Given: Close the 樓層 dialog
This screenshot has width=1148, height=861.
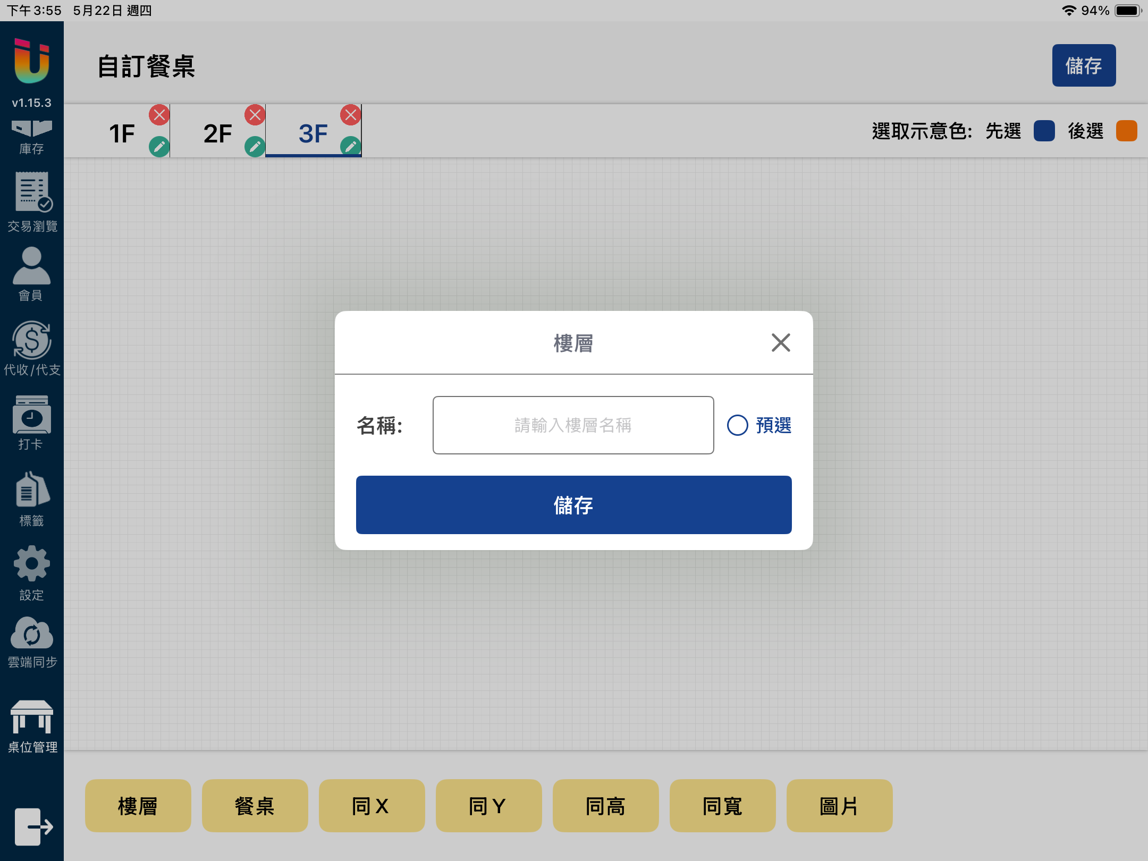Looking at the screenshot, I should (x=780, y=343).
